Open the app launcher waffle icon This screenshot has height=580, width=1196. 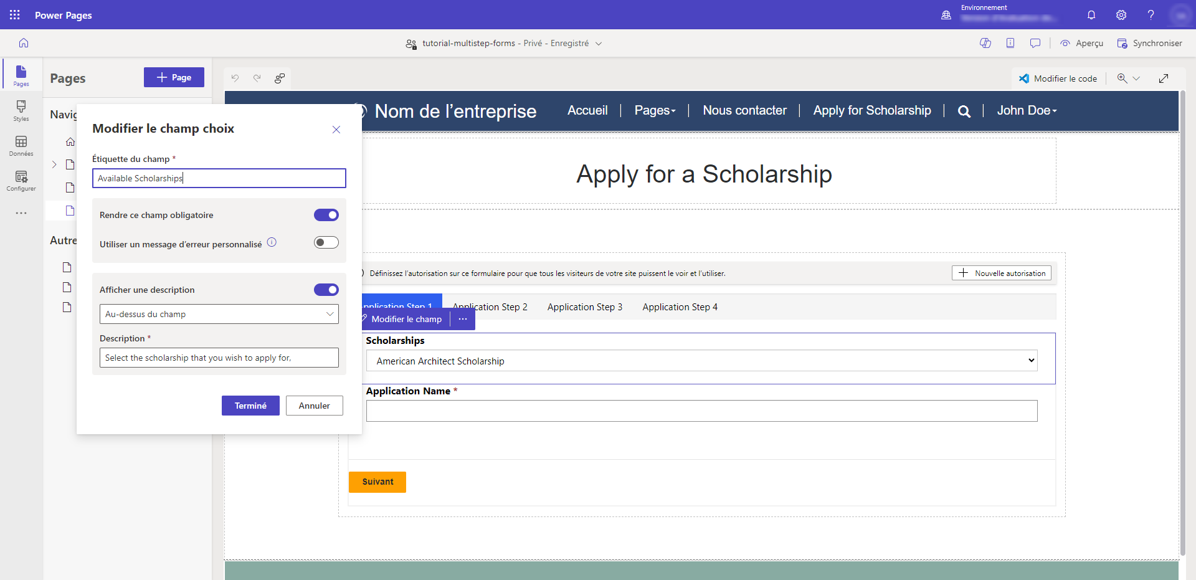click(15, 15)
